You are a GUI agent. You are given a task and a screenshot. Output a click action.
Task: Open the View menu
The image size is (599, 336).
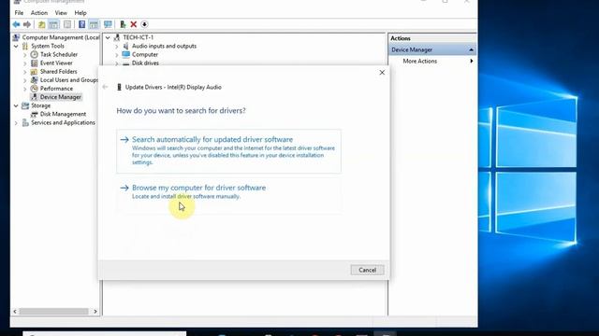click(x=61, y=12)
